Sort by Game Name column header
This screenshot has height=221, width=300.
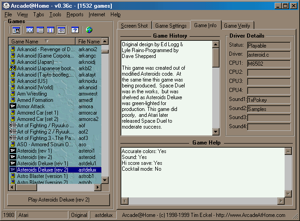coord(42,41)
